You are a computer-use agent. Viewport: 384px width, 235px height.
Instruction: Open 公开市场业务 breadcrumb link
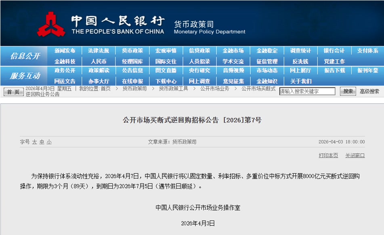214,89
